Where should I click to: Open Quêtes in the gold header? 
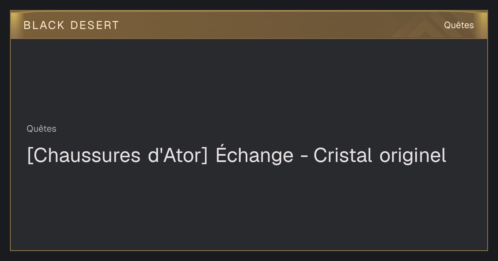[x=459, y=25]
